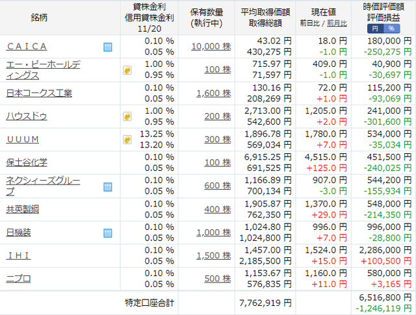Click the 500 株 holdings link
The image size is (416, 315).
click(x=218, y=279)
